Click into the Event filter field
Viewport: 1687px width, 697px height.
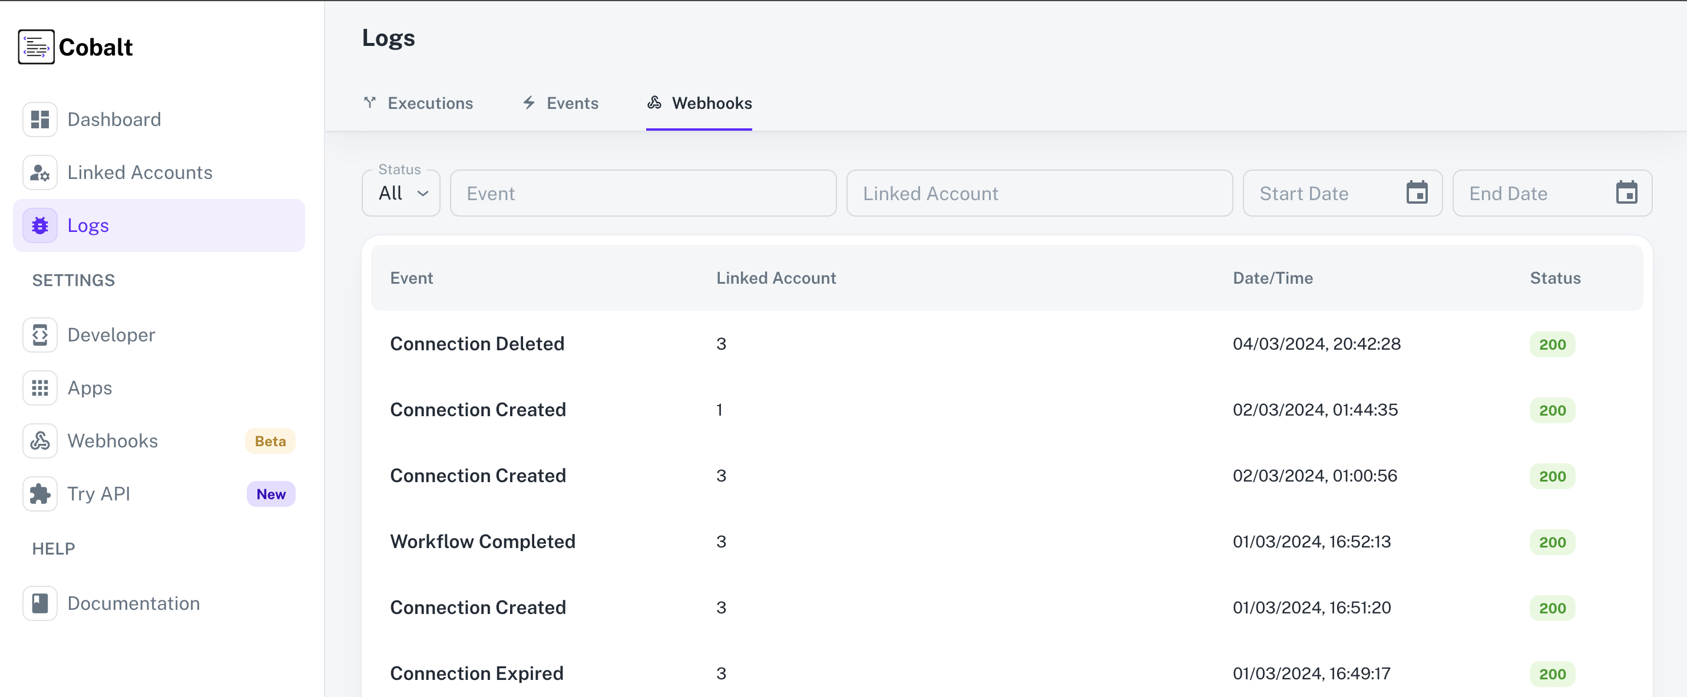[x=643, y=192]
